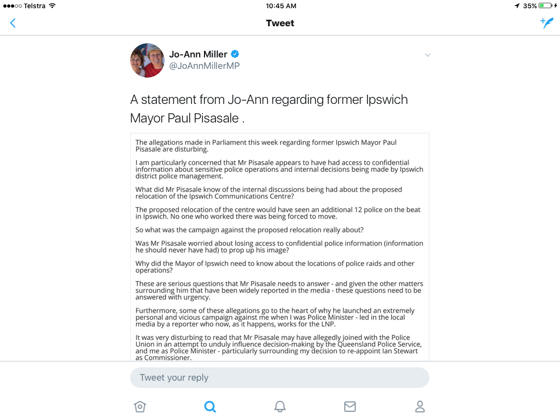The image size is (560, 420).
Task: Open the Home tab icon
Action: tap(140, 406)
